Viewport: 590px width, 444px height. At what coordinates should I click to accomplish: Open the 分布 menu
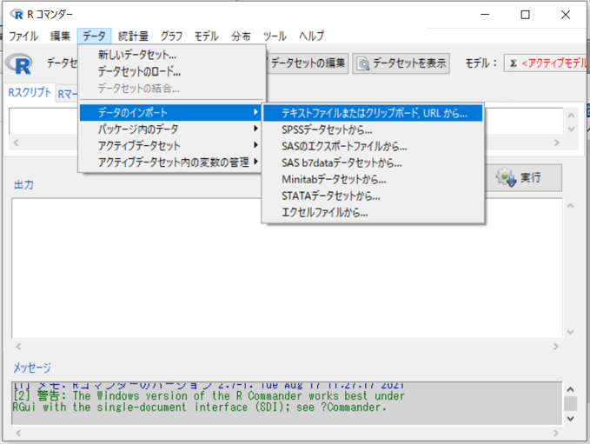(241, 36)
